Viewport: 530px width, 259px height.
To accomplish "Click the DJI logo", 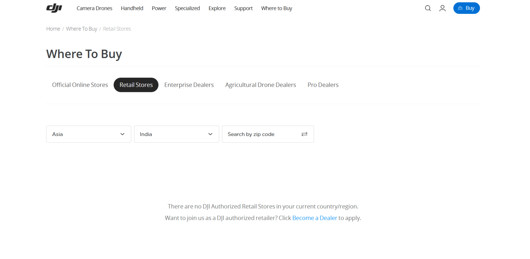I will 54,8.
